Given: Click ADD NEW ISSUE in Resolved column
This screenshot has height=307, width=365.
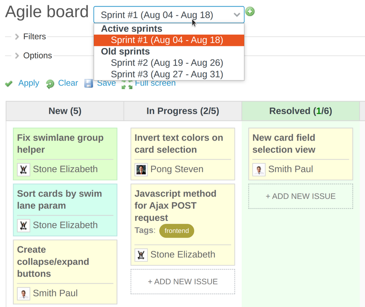Looking at the screenshot, I should tap(300, 196).
